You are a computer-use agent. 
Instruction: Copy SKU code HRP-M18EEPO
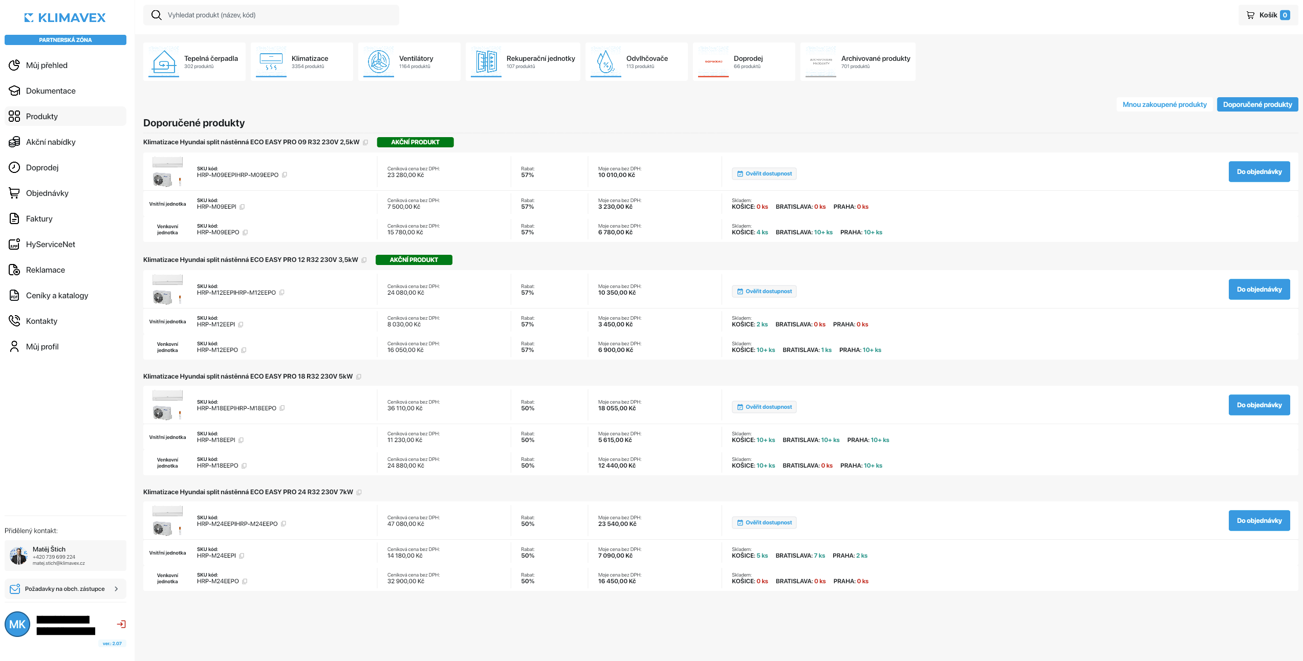[x=244, y=466]
